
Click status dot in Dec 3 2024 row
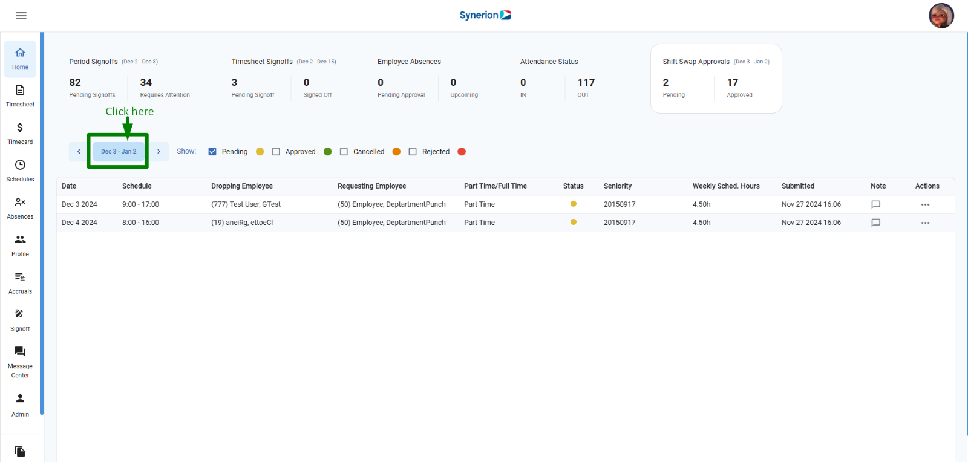(574, 204)
